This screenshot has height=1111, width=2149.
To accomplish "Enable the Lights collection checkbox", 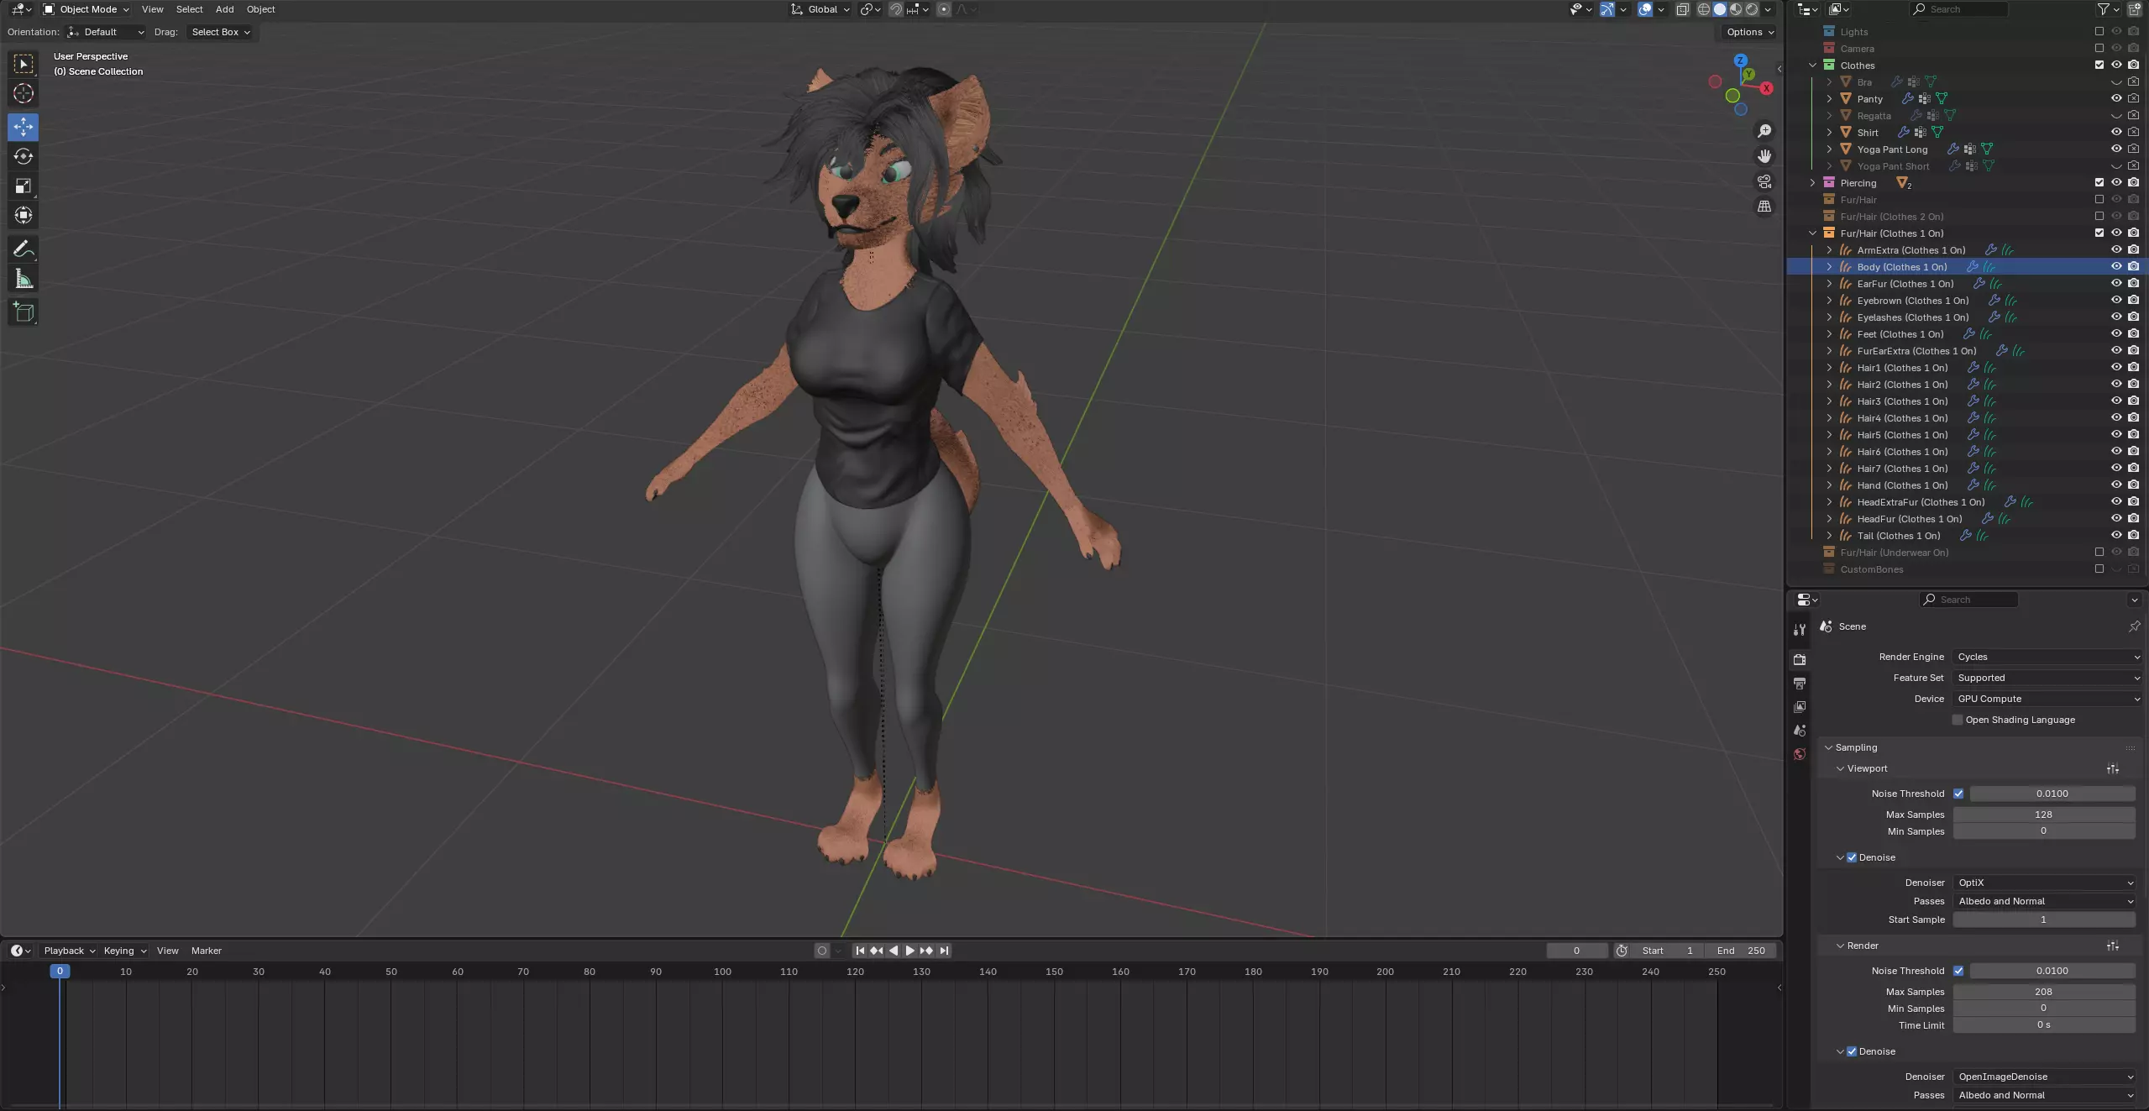I will 2099,31.
